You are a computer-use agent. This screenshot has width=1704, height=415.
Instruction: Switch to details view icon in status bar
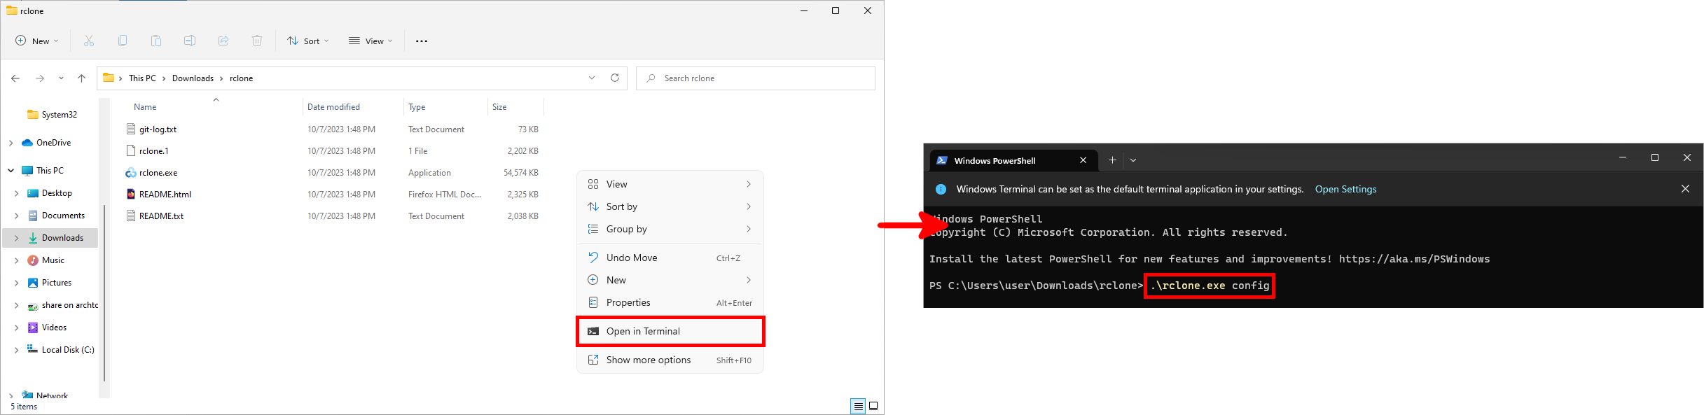[858, 406]
